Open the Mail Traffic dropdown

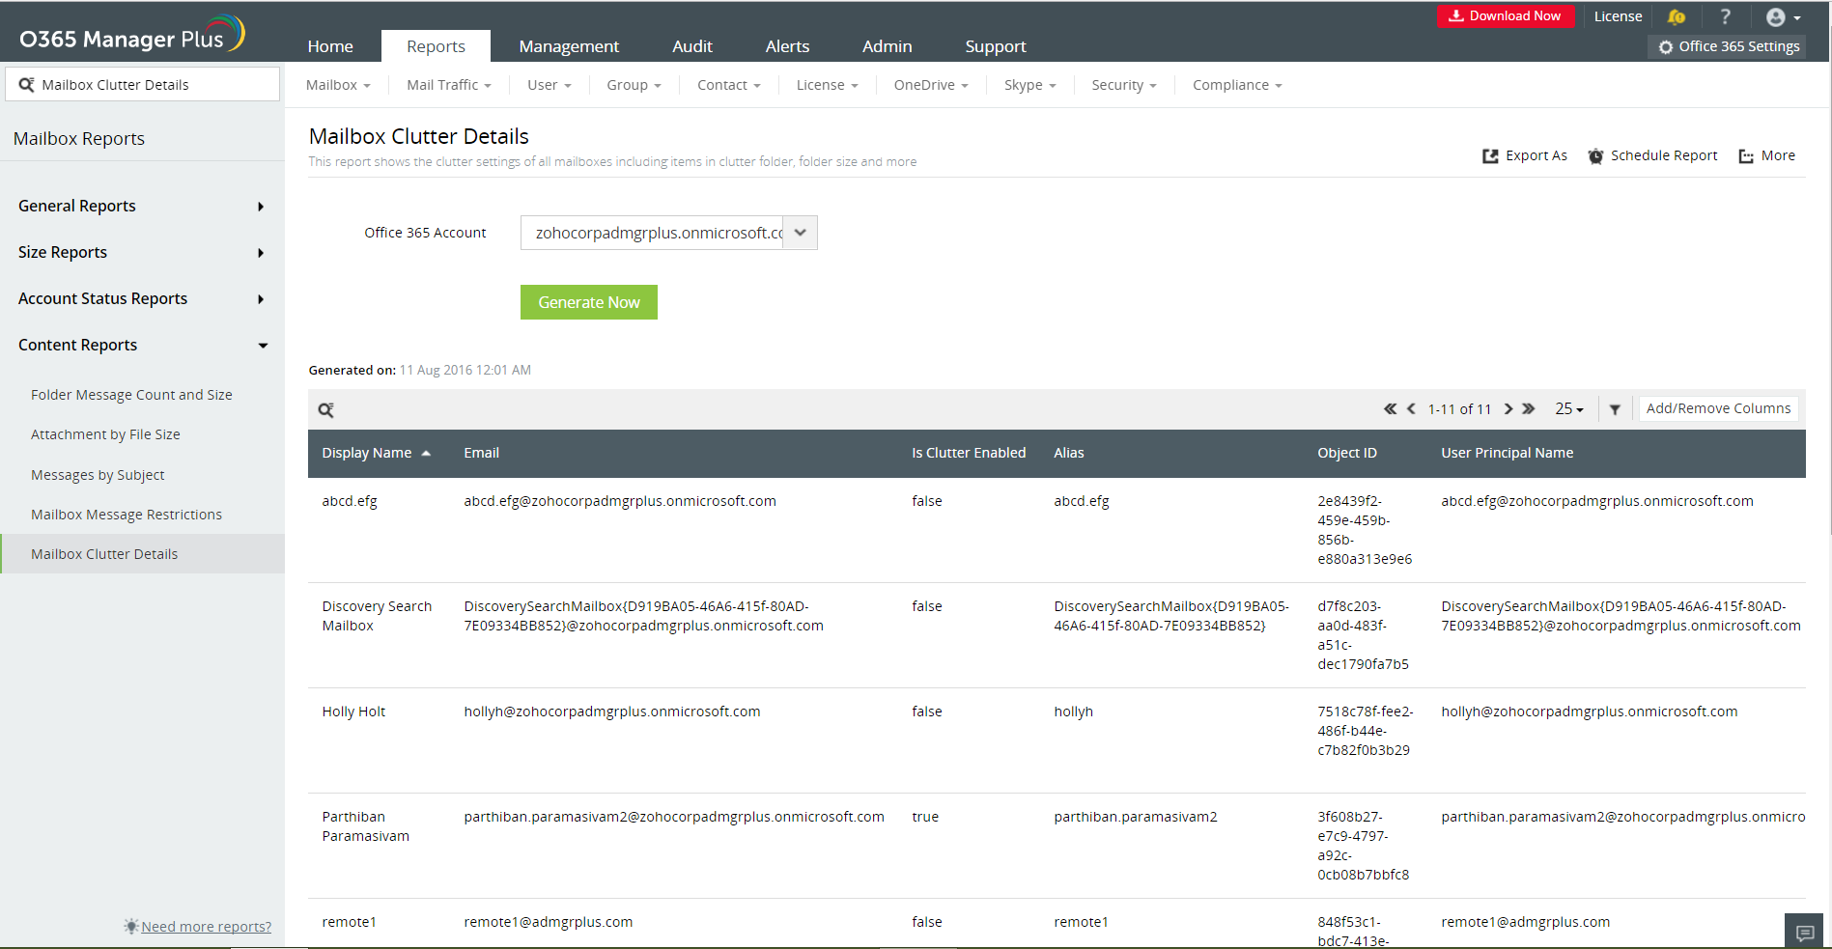(x=449, y=85)
